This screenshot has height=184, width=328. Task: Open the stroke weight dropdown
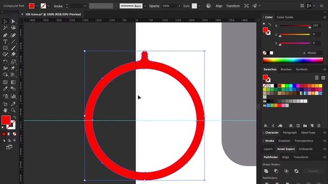[85, 6]
